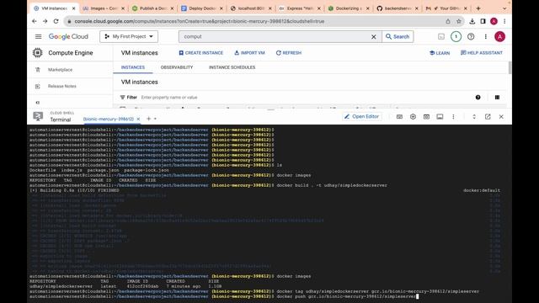Toggle the Cloud Shell keyboard icon
Viewport: 539px width, 303px height.
399,117
